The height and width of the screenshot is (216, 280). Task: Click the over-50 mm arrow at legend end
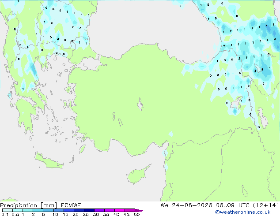140,210
